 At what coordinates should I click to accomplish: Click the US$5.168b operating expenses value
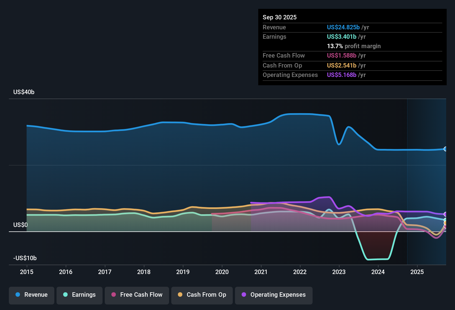[341, 75]
